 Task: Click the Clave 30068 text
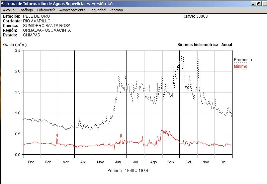point(195,16)
